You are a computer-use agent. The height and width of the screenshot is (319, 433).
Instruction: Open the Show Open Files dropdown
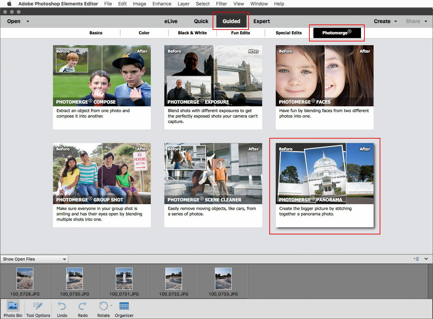[34, 259]
